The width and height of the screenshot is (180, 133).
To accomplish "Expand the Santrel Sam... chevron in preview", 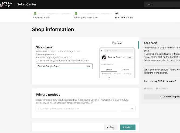I will coord(124,57).
